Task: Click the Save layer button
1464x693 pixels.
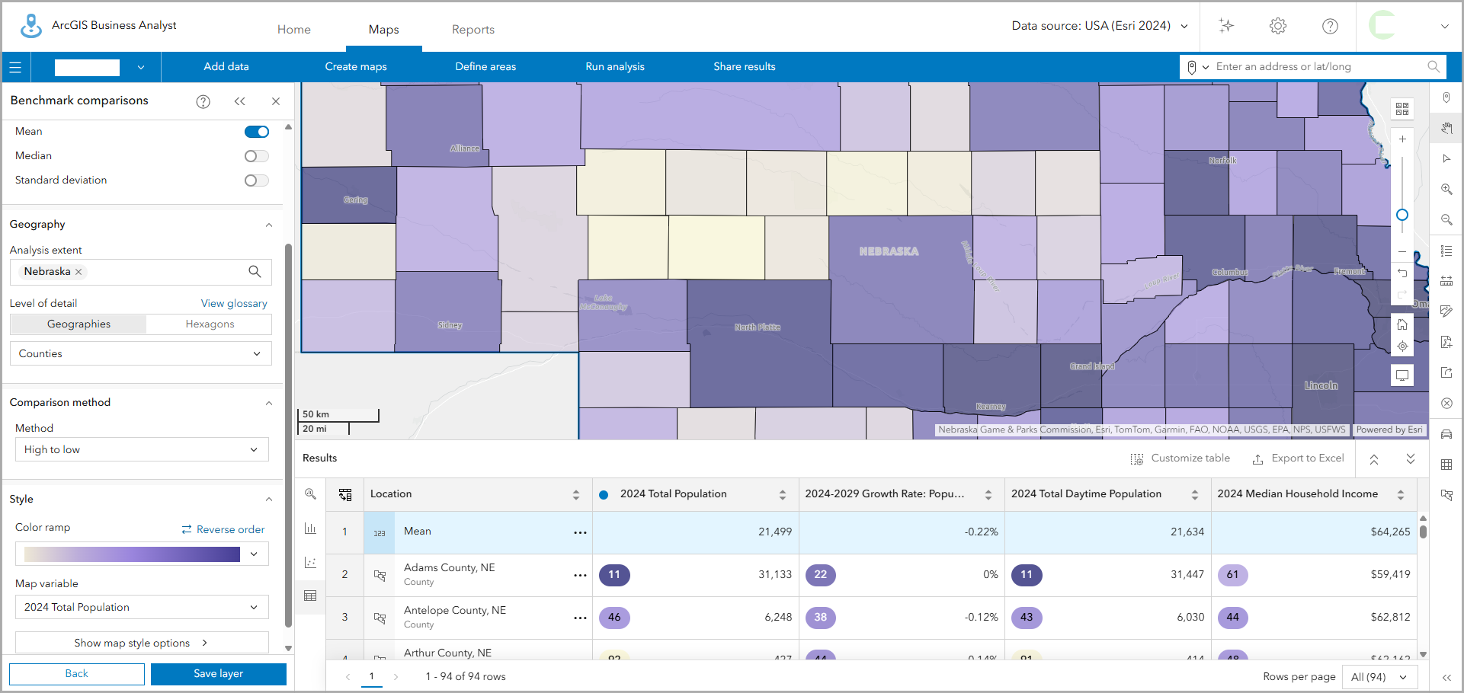Action: tap(219, 674)
